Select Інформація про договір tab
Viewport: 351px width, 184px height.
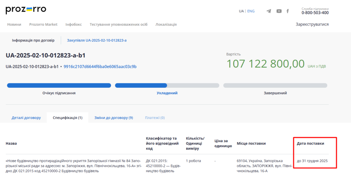tap(33, 40)
